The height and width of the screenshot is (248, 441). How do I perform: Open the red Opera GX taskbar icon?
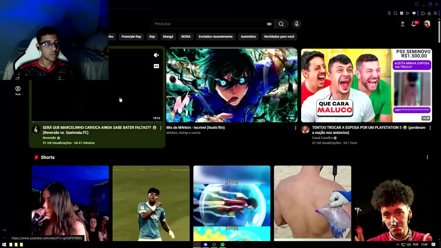coord(197,245)
